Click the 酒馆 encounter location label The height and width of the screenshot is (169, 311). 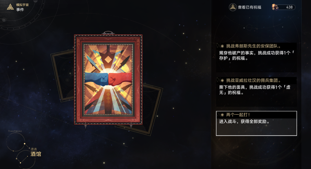click(36, 154)
